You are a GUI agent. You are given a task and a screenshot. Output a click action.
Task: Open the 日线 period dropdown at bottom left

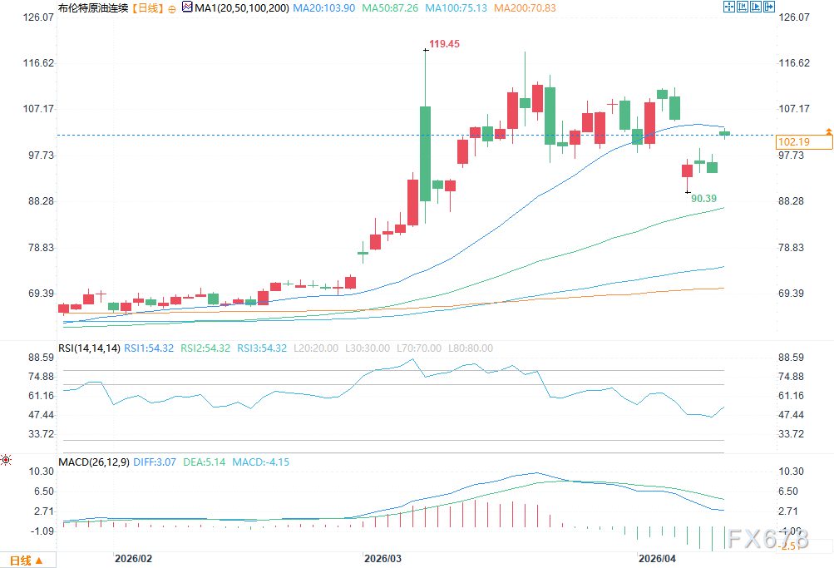pyautogui.click(x=26, y=561)
